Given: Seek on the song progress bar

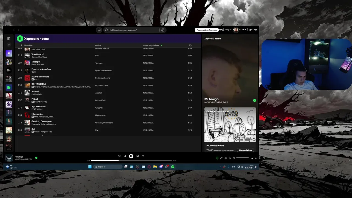Looking at the screenshot, I should pyautogui.click(x=131, y=160).
